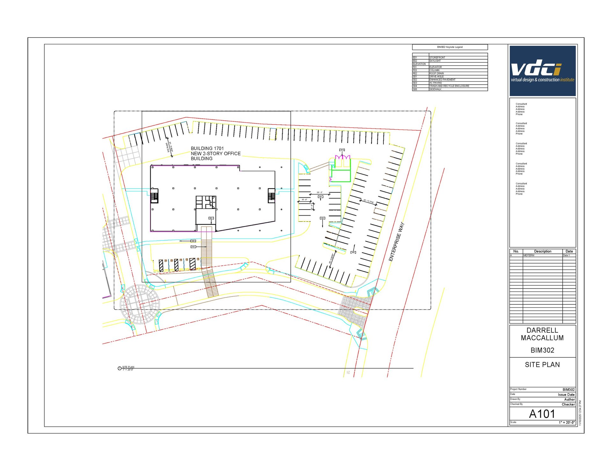Click the A101 sheet number
Screen dimensions: 612x471
click(542, 414)
